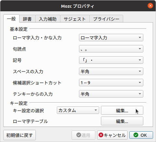Click the テンキーからの入力 label
Viewport: 156px width, 142px height.
point(33,94)
